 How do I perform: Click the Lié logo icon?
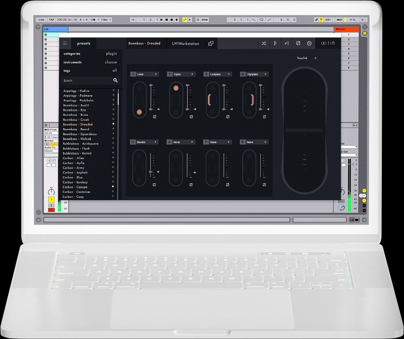coord(328,43)
